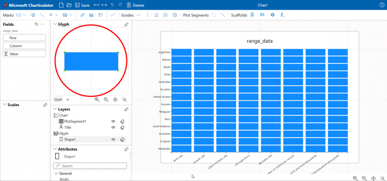The height and width of the screenshot is (181, 387).
Task: Add horizontal guide coordinator
Action: coord(165,15)
